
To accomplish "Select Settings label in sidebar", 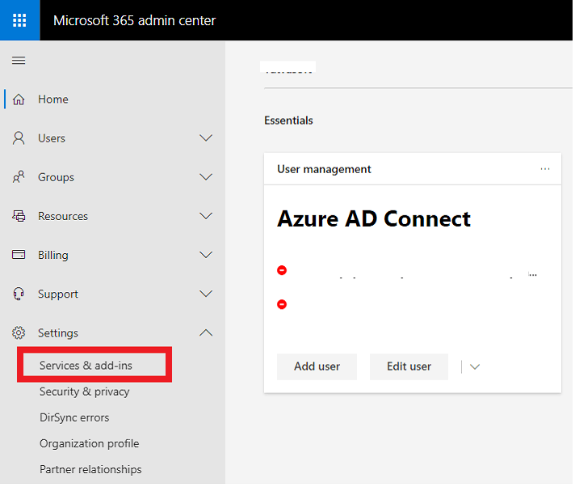I will (58, 333).
